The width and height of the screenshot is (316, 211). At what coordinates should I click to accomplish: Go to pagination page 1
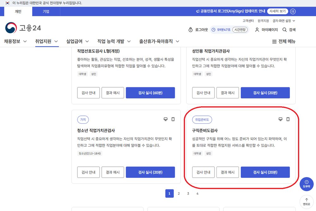point(169,194)
